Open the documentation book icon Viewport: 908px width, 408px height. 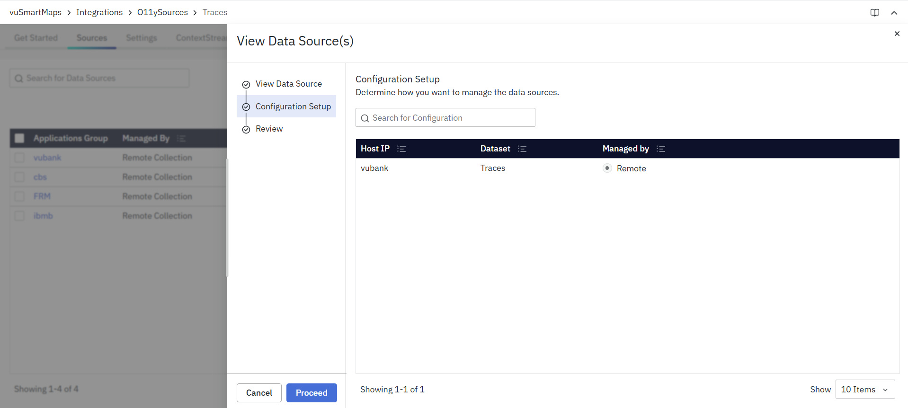pos(874,13)
